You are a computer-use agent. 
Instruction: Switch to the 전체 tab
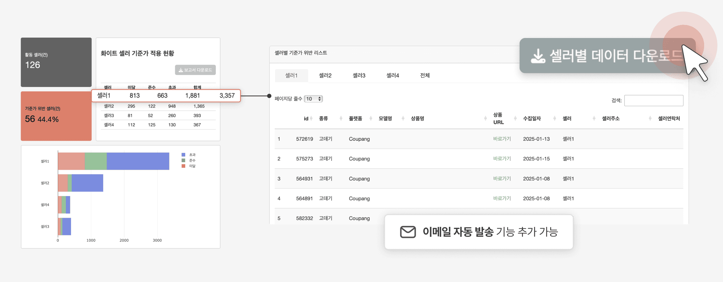(425, 75)
